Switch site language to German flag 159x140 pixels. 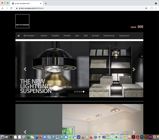click(x=133, y=27)
